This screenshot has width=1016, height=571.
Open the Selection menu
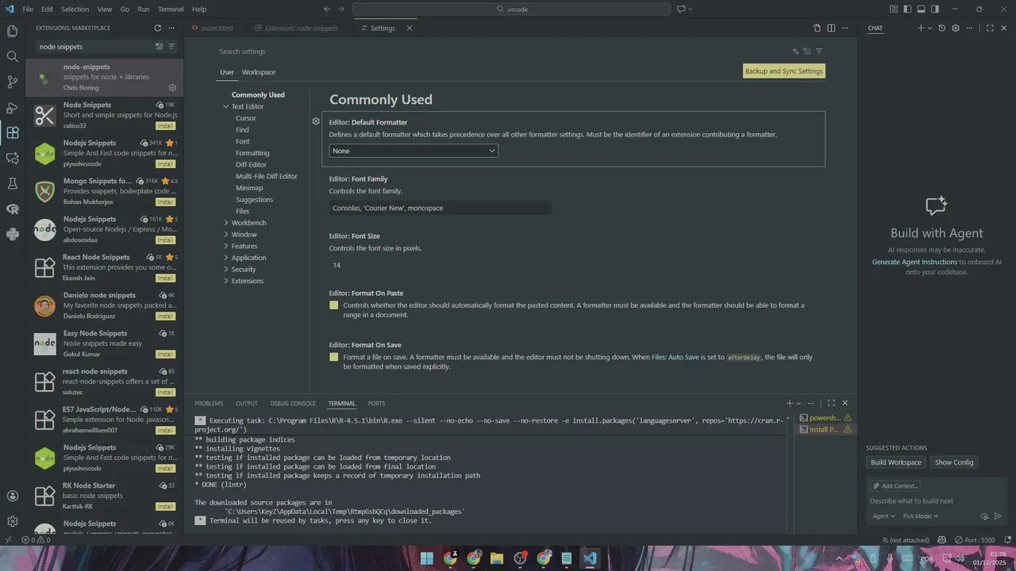[75, 9]
